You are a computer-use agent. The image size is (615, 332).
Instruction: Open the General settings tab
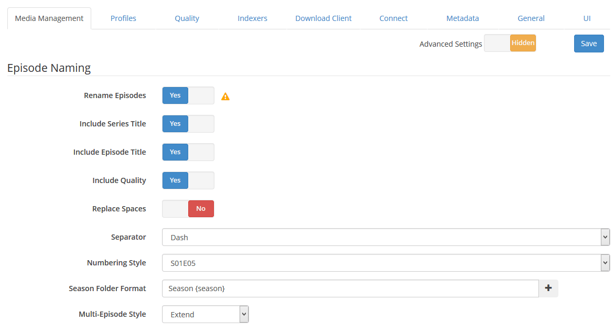[x=531, y=18]
